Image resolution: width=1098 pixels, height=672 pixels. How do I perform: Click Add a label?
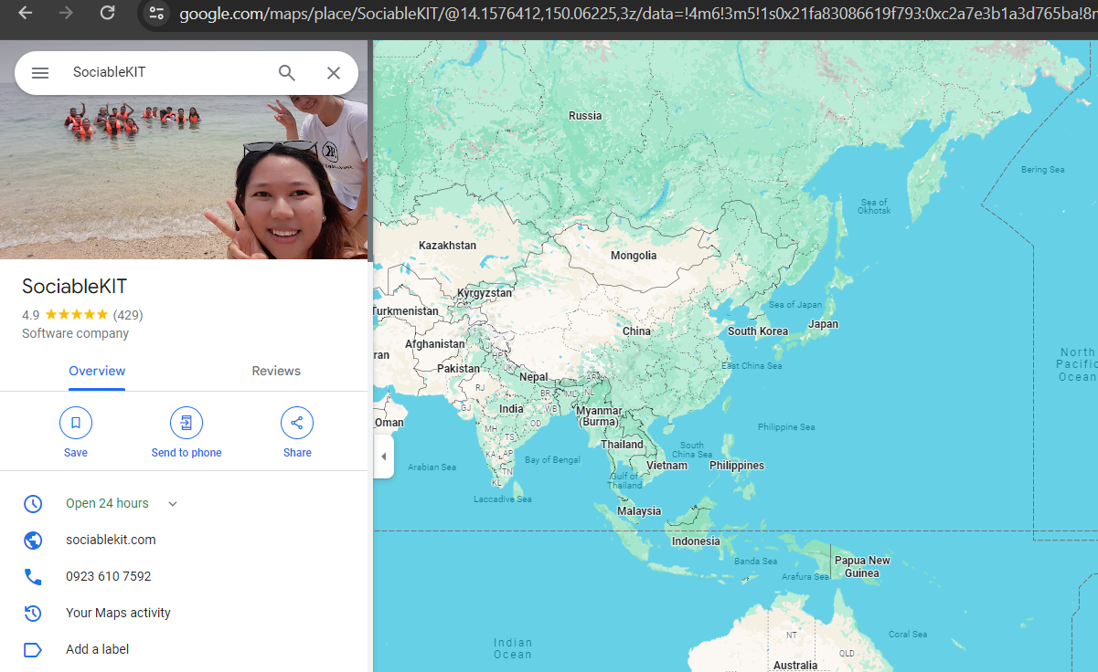pyautogui.click(x=97, y=649)
